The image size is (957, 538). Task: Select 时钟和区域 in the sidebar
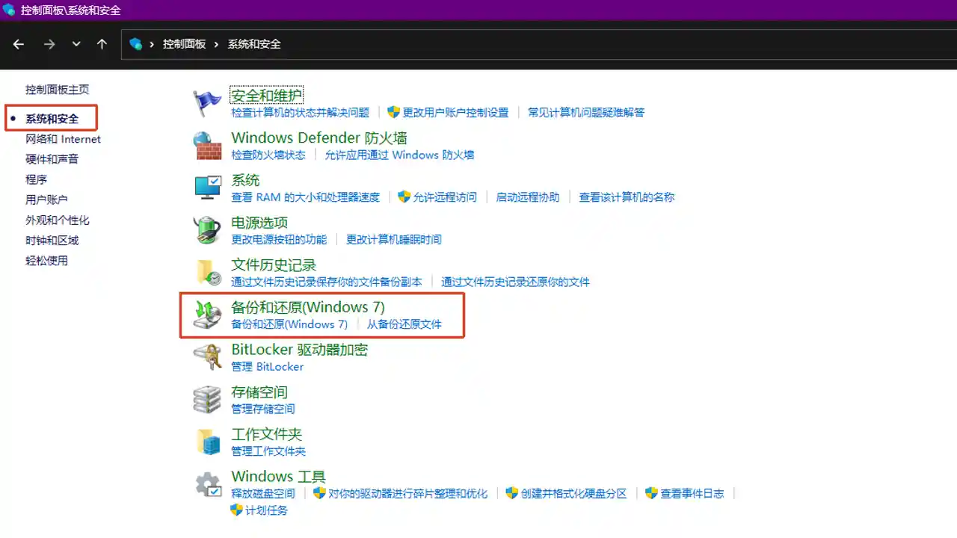pyautogui.click(x=52, y=241)
